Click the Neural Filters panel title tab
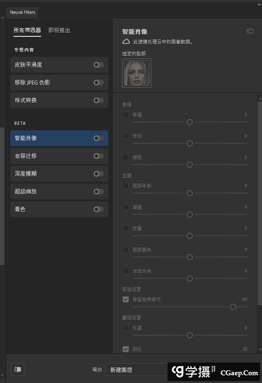This screenshot has width=262, height=383. coord(23,12)
